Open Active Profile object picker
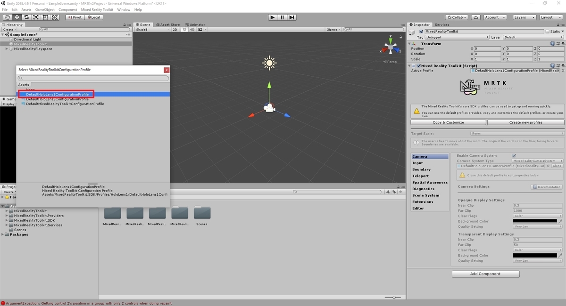The width and height of the screenshot is (566, 306). click(563, 71)
